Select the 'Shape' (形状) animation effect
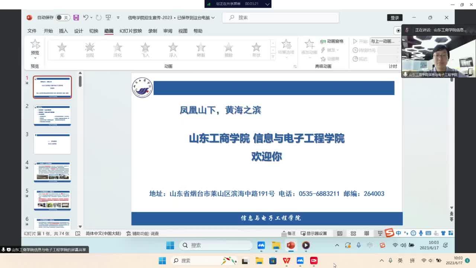This screenshot has width=476, height=268. (256, 50)
